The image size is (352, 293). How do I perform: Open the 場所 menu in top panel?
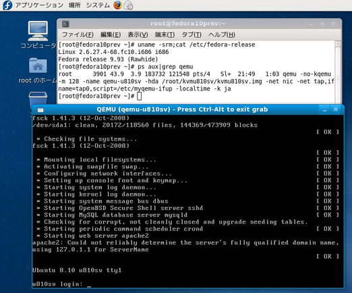74,5
